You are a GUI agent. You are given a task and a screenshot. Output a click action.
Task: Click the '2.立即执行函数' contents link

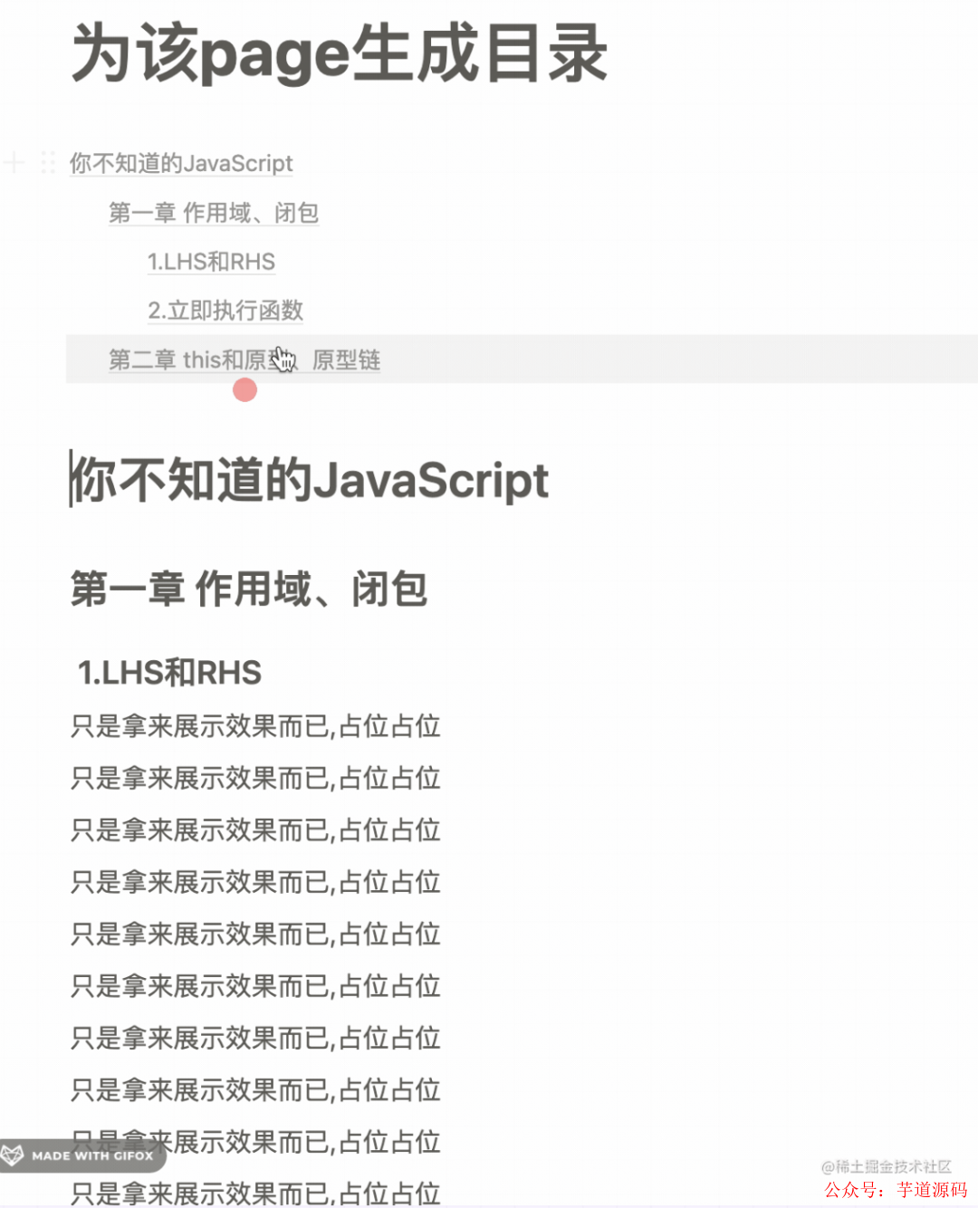(225, 311)
